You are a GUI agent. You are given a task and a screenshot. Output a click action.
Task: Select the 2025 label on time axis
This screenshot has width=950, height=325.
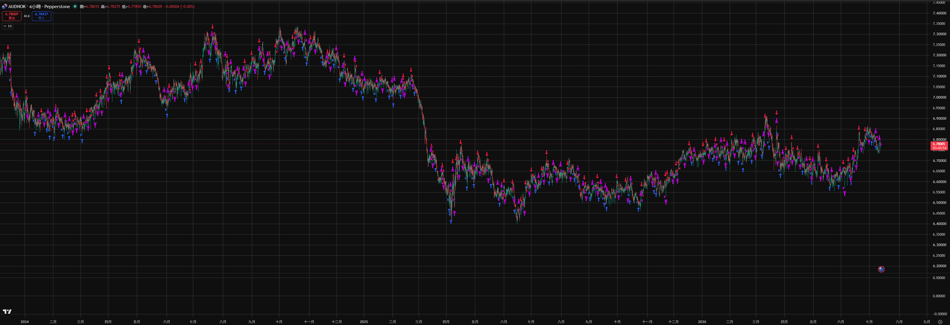tap(364, 322)
